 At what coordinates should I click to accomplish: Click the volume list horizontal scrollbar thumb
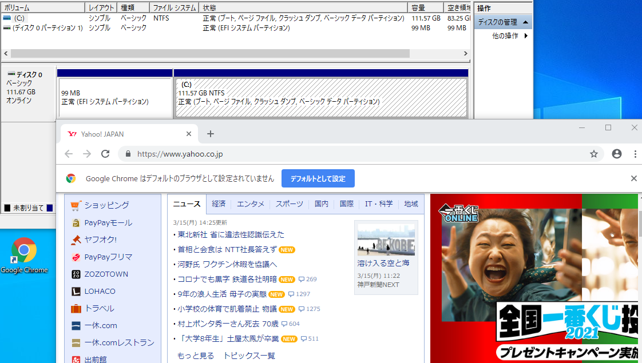(210, 54)
